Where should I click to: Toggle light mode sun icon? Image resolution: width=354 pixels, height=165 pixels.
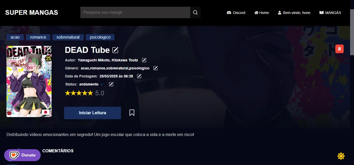(341, 156)
